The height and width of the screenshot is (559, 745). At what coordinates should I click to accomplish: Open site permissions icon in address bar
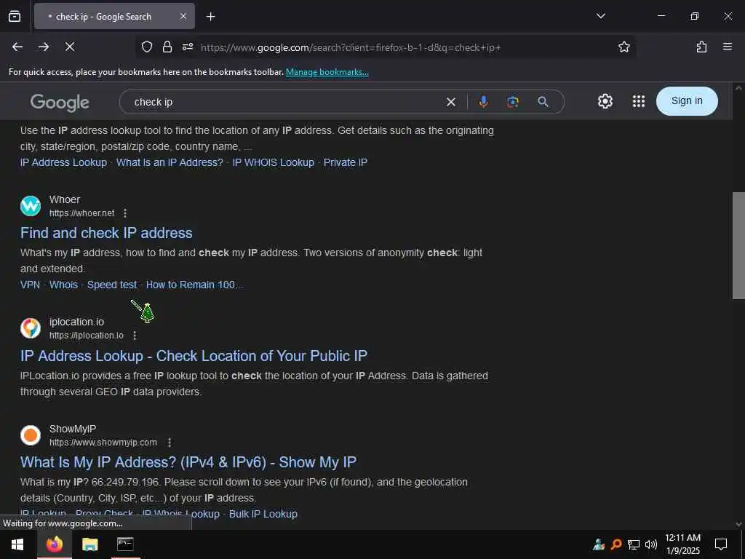pos(188,47)
